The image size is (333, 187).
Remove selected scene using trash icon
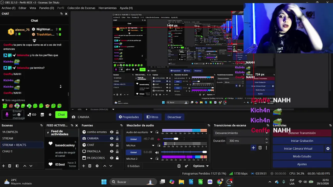click(x=10, y=166)
